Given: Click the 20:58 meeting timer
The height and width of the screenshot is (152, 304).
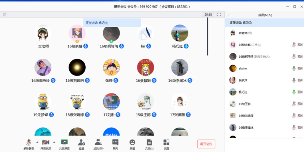Looking at the screenshot, I should click(208, 15).
